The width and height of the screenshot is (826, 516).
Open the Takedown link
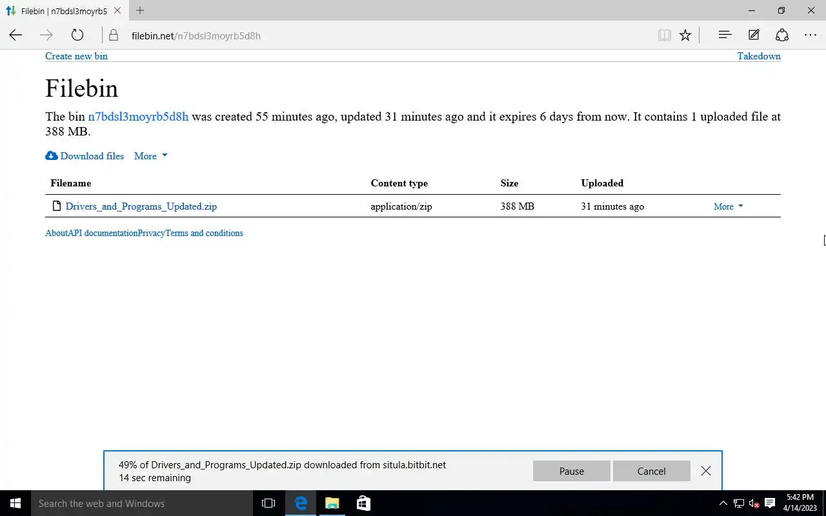[759, 56]
